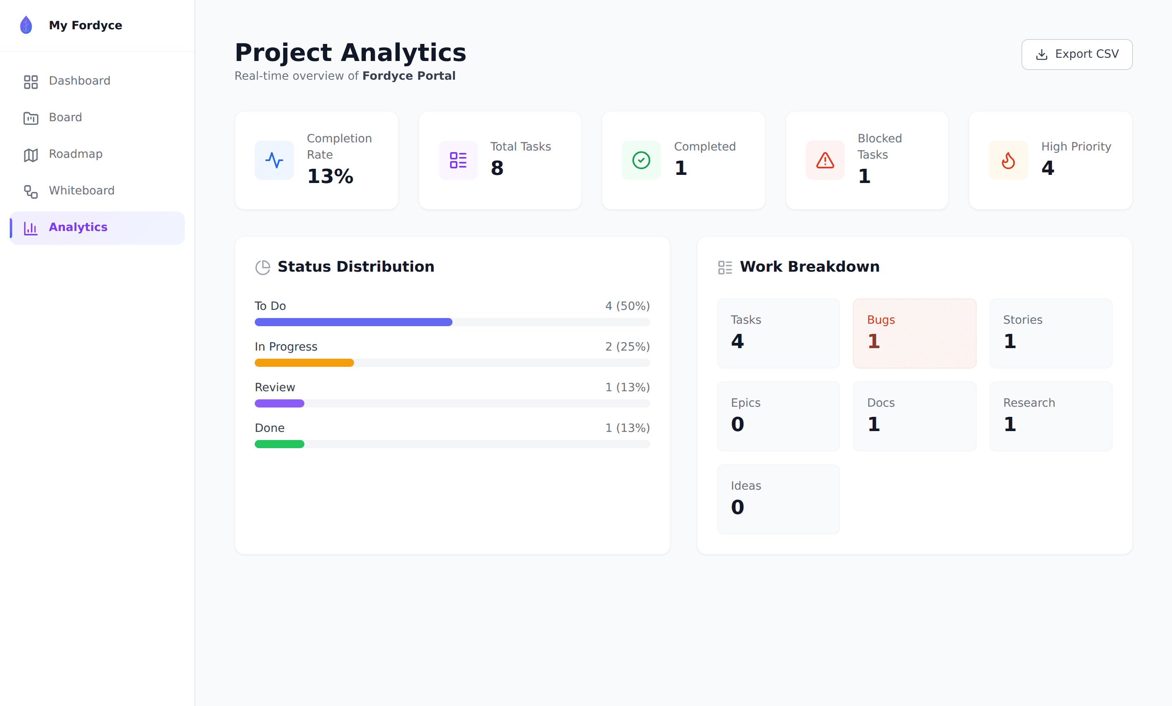Viewport: 1172px width, 706px height.
Task: Click the 'Done' status label
Action: pos(270,428)
